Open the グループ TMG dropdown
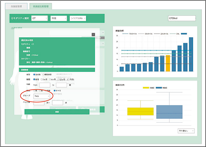The height and width of the screenshot is (147, 206). [x=42, y=96]
